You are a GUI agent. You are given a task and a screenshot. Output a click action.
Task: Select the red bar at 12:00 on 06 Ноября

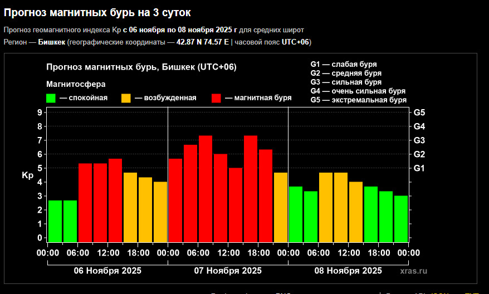(115, 200)
